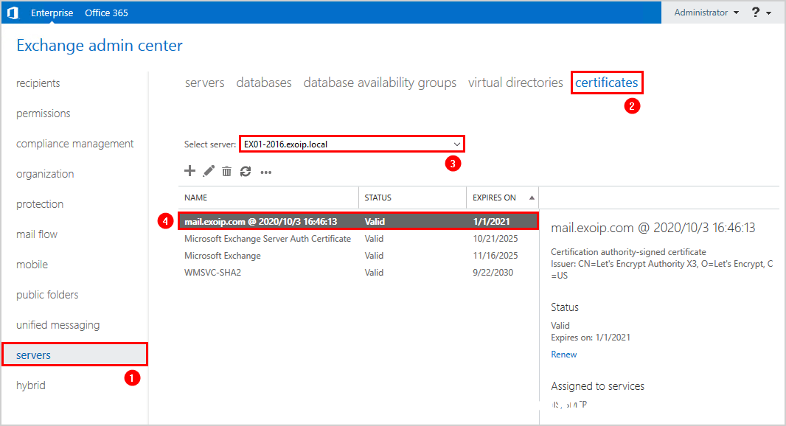Open the Select server dropdown
Viewport: 786px width, 426px height.
(x=352, y=144)
